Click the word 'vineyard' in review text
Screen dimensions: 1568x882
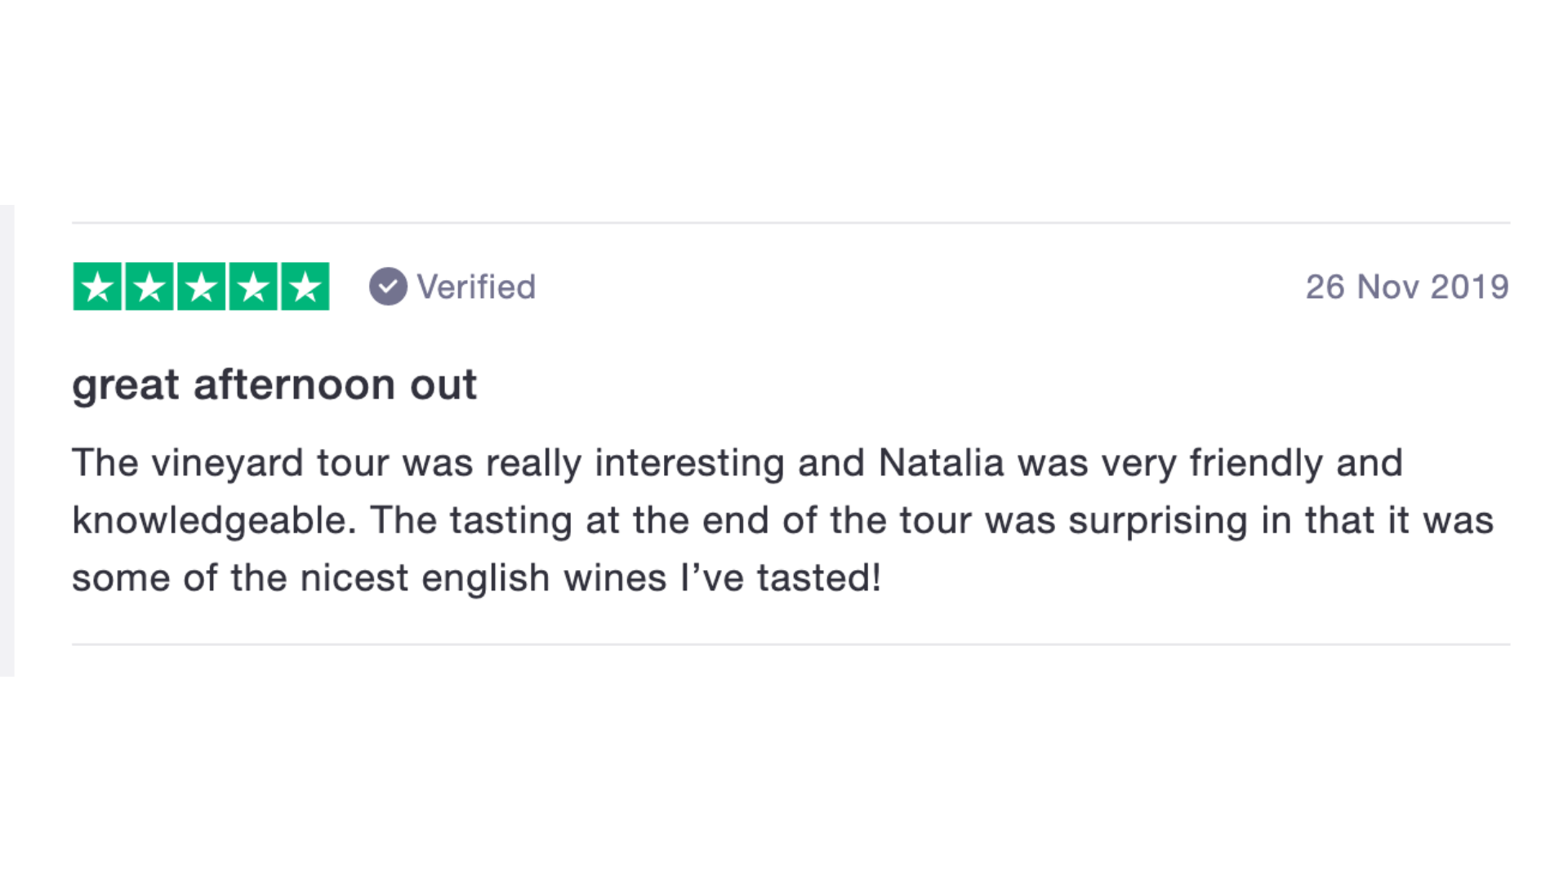tap(227, 464)
